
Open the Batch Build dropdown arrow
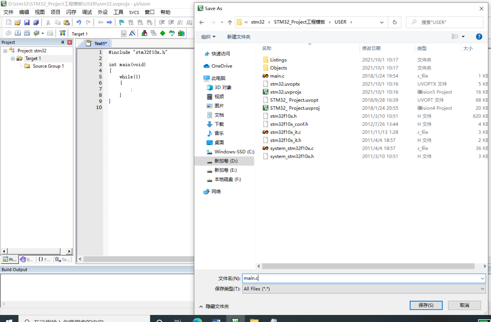[x=43, y=33]
